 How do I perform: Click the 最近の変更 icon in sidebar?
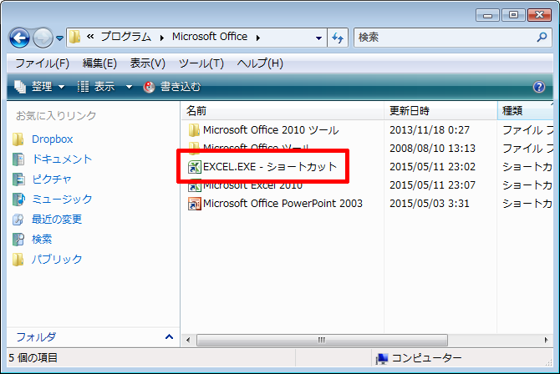tap(18, 219)
